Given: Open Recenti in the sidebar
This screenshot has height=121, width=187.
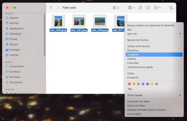Looking at the screenshot, I should [14, 18].
